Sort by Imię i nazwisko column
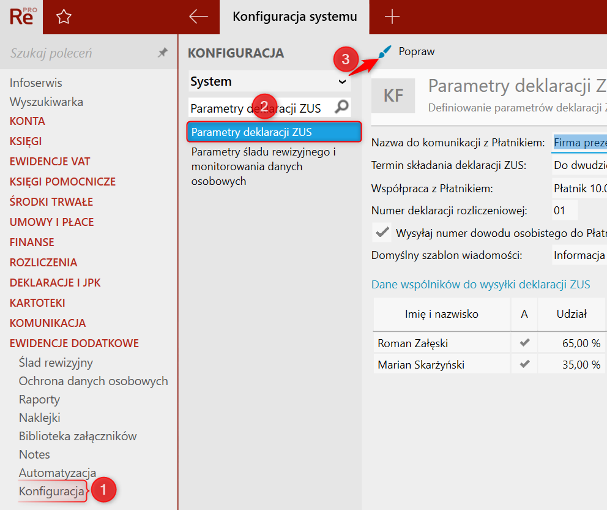The image size is (607, 510). (442, 313)
